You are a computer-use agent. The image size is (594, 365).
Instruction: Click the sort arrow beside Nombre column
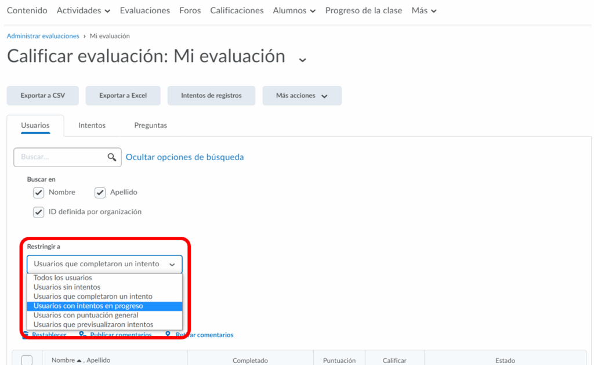[x=79, y=360]
